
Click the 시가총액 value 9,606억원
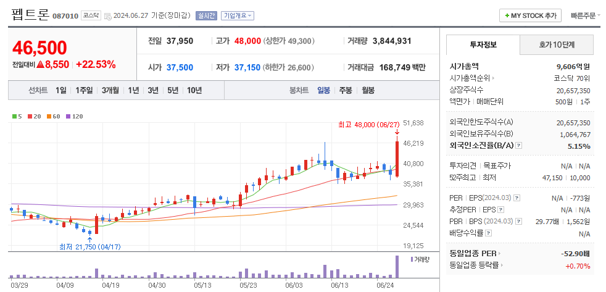coord(573,67)
